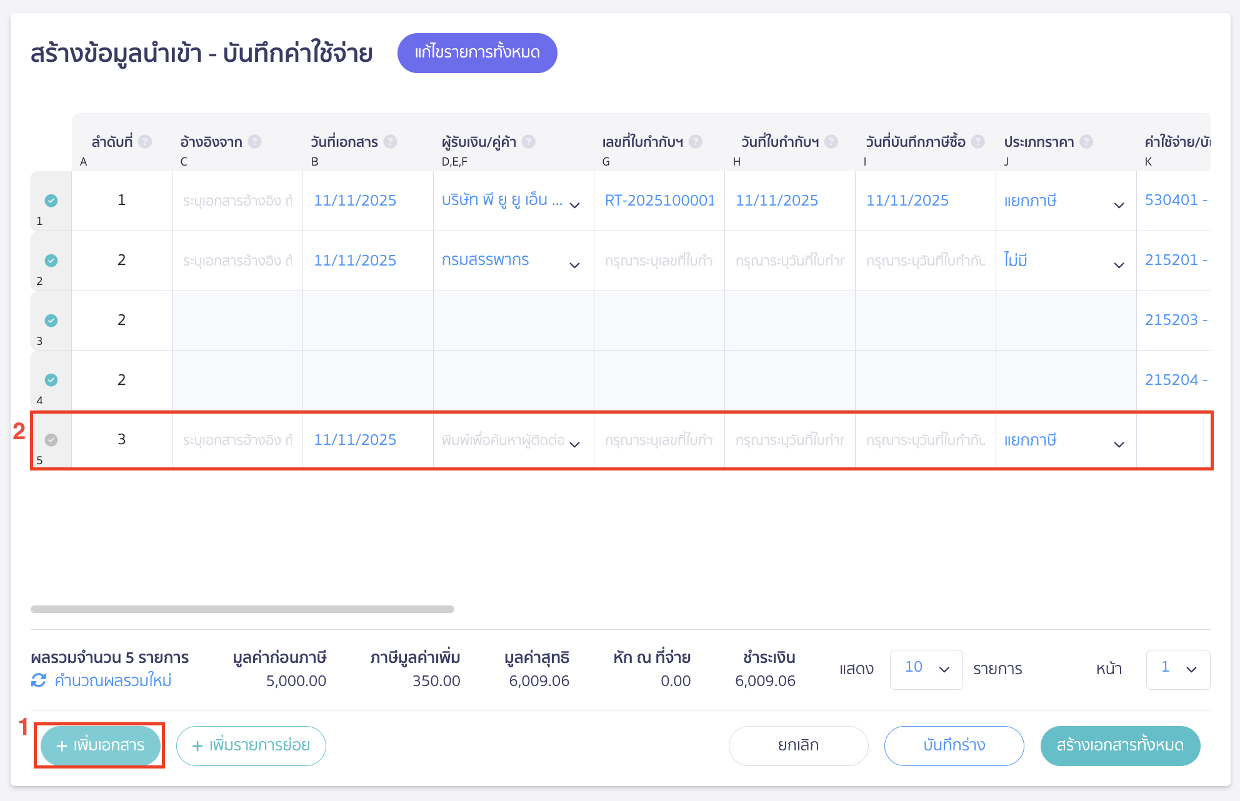Open the แยกภาษี dropdown in row 1
Image resolution: width=1240 pixels, height=801 pixels.
1119,204
